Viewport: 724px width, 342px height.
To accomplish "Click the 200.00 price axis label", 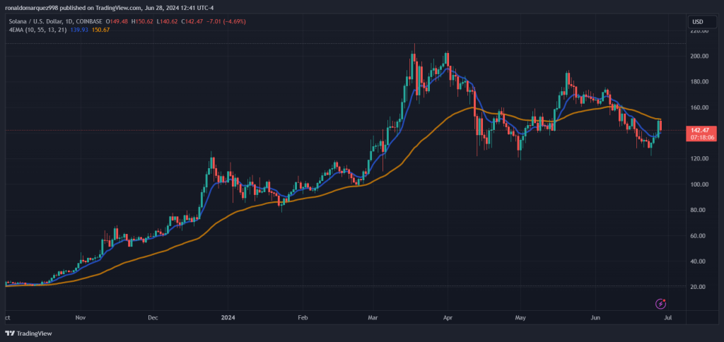I will 699,57.
